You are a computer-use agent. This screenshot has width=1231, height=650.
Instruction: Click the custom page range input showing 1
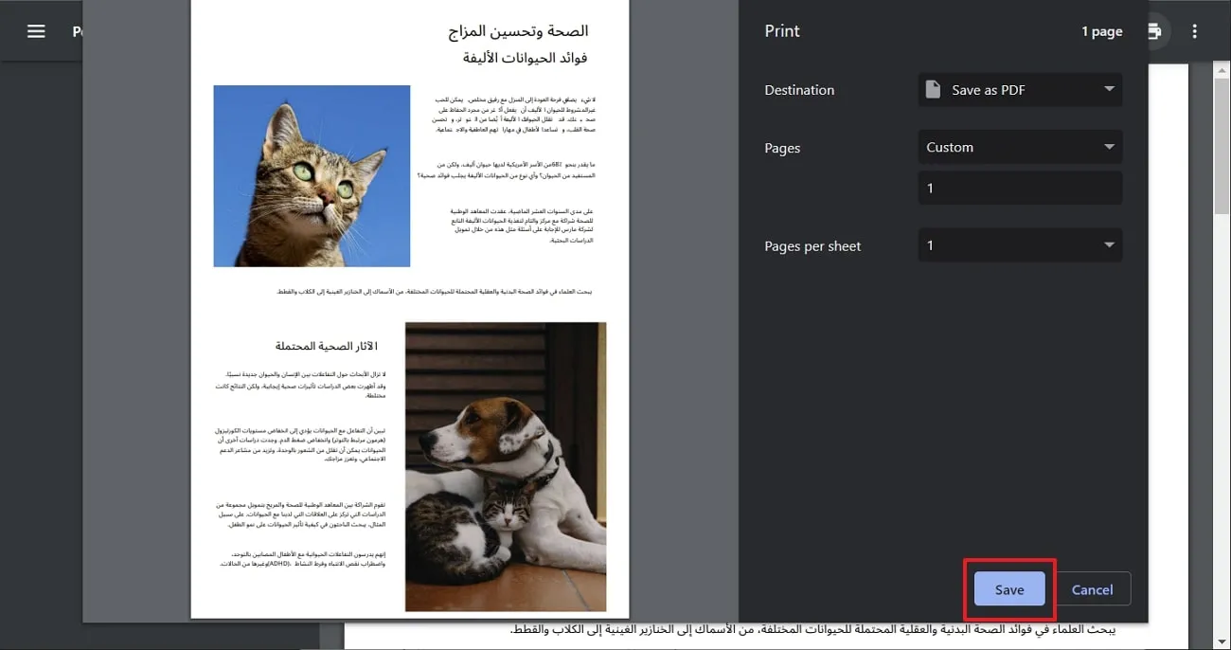pyautogui.click(x=1020, y=188)
